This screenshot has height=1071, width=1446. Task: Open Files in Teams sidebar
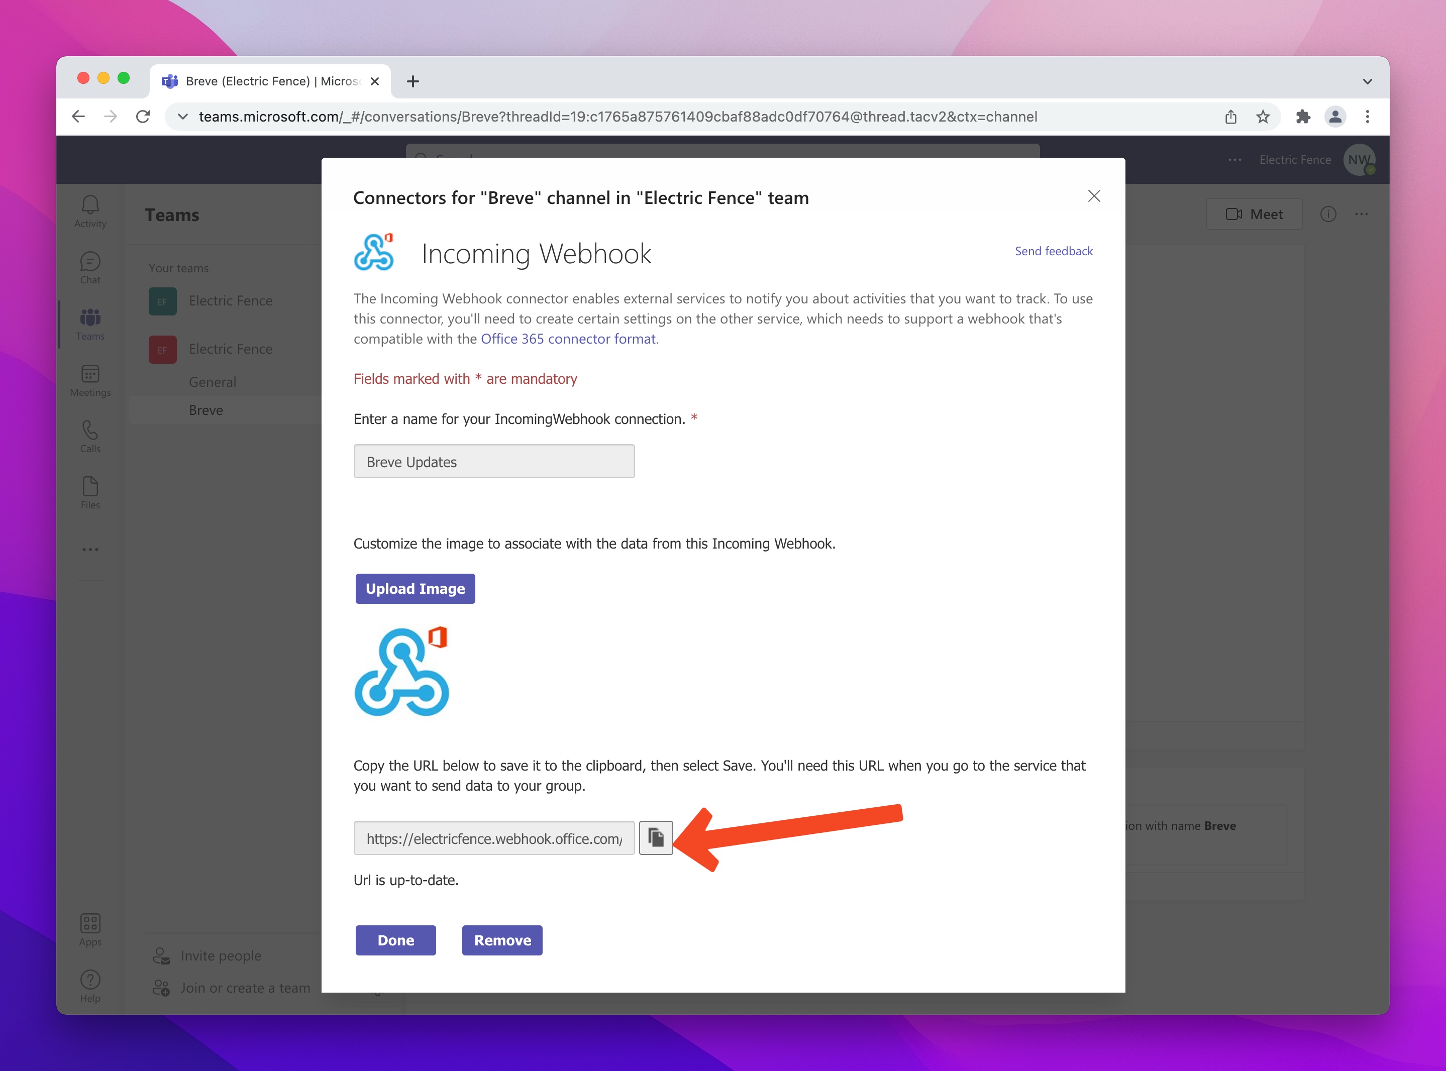click(x=90, y=493)
